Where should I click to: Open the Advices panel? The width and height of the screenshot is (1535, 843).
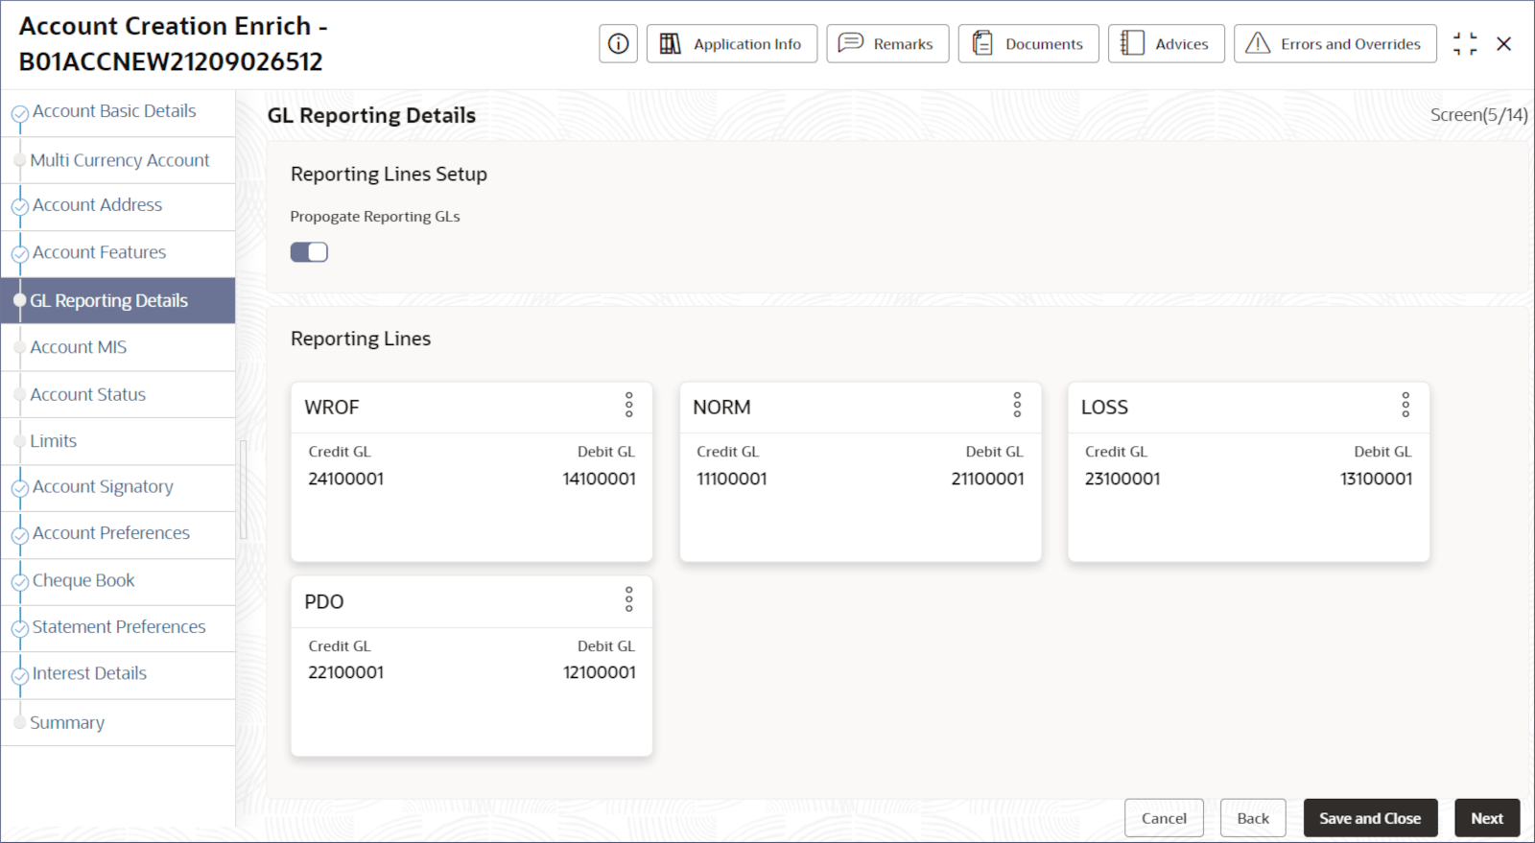point(1167,44)
